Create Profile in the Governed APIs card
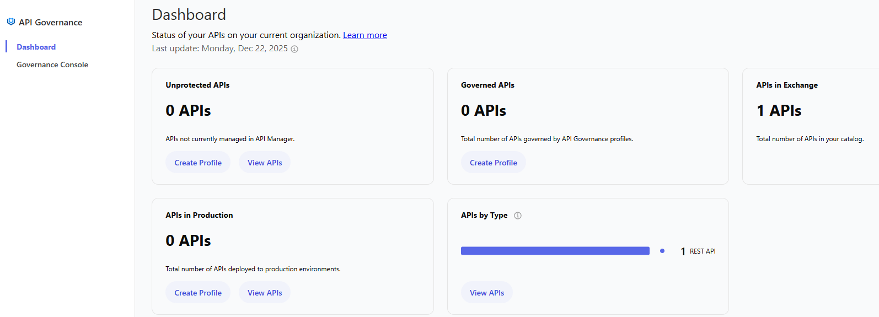The height and width of the screenshot is (317, 879). 493,163
